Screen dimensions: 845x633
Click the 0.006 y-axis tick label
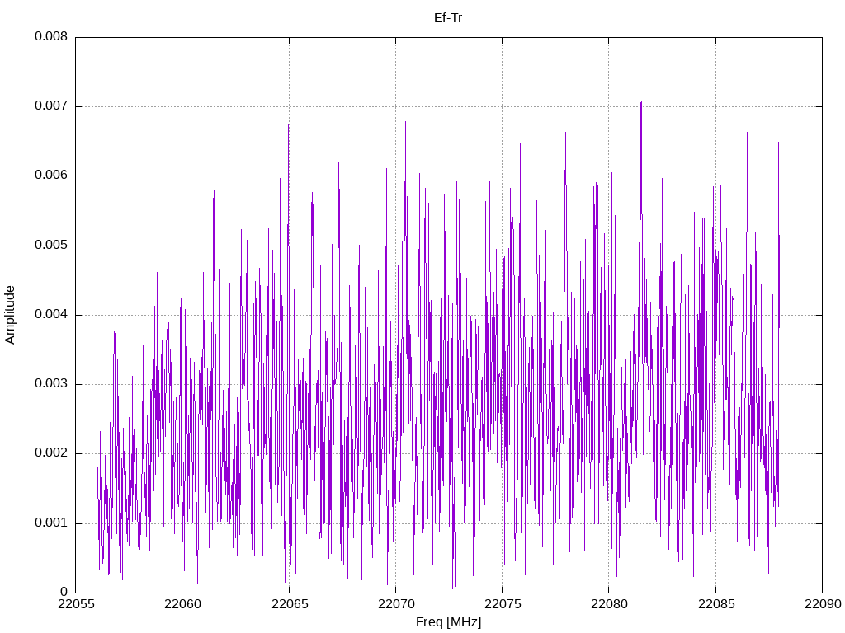coord(51,176)
